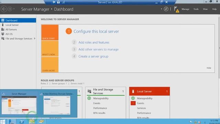Click Add other servers to manage

pyautogui.click(x=99, y=49)
